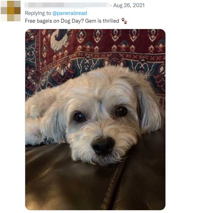The width and height of the screenshot is (197, 213).
Task: Click the dog's left eye in photo
Action: (x=80, y=117)
